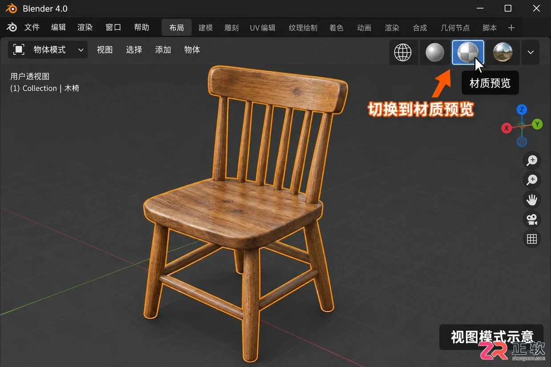Open the 添加 viewport menu
Image resolution: width=551 pixels, height=367 pixels.
click(163, 50)
